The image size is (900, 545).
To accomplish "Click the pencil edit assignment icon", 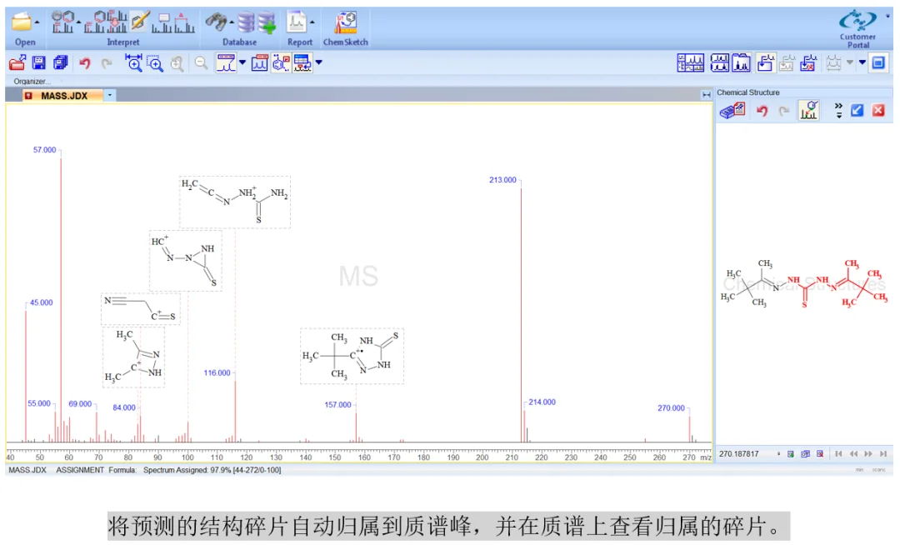I will (x=139, y=22).
